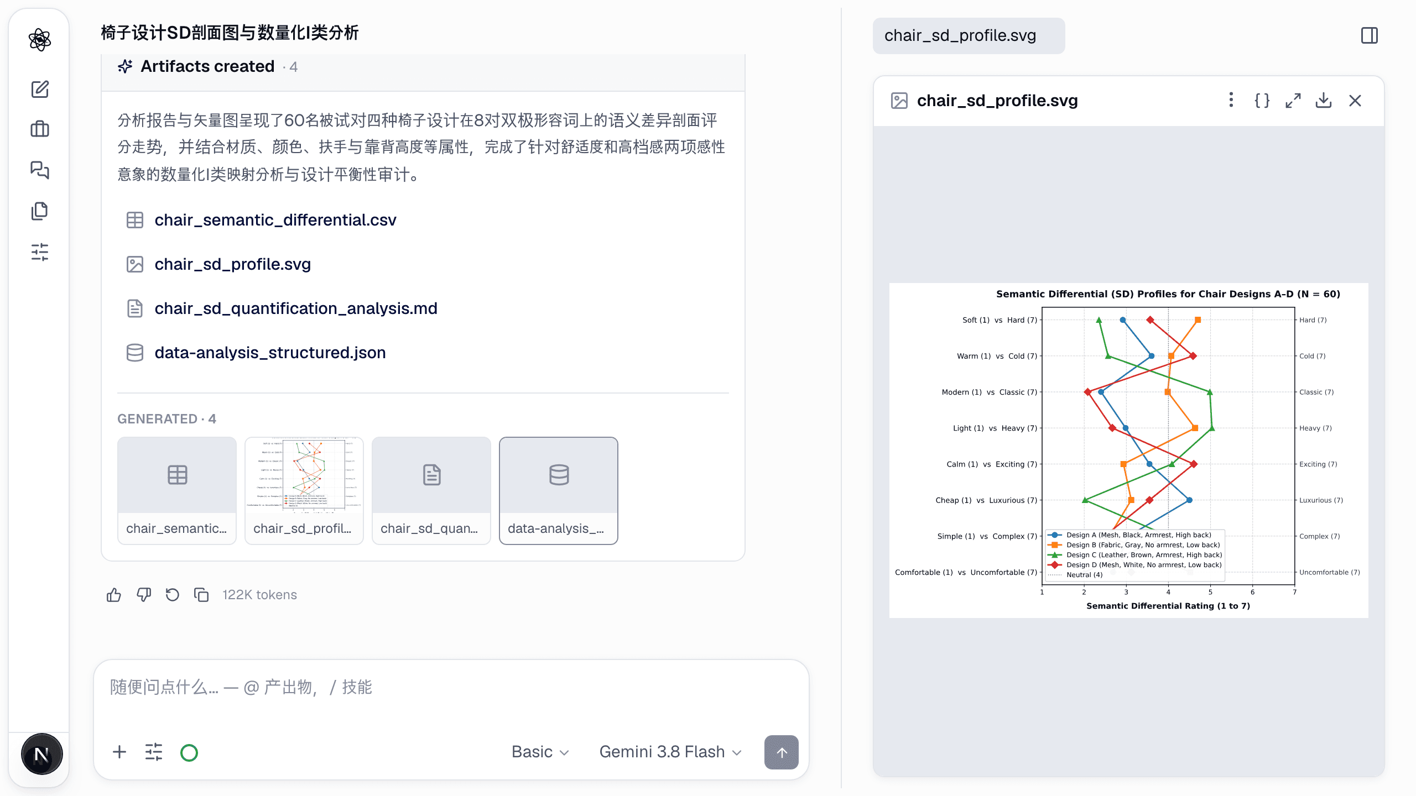Image resolution: width=1416 pixels, height=796 pixels.
Task: Click the semantic differential chart image
Action: (x=1128, y=450)
